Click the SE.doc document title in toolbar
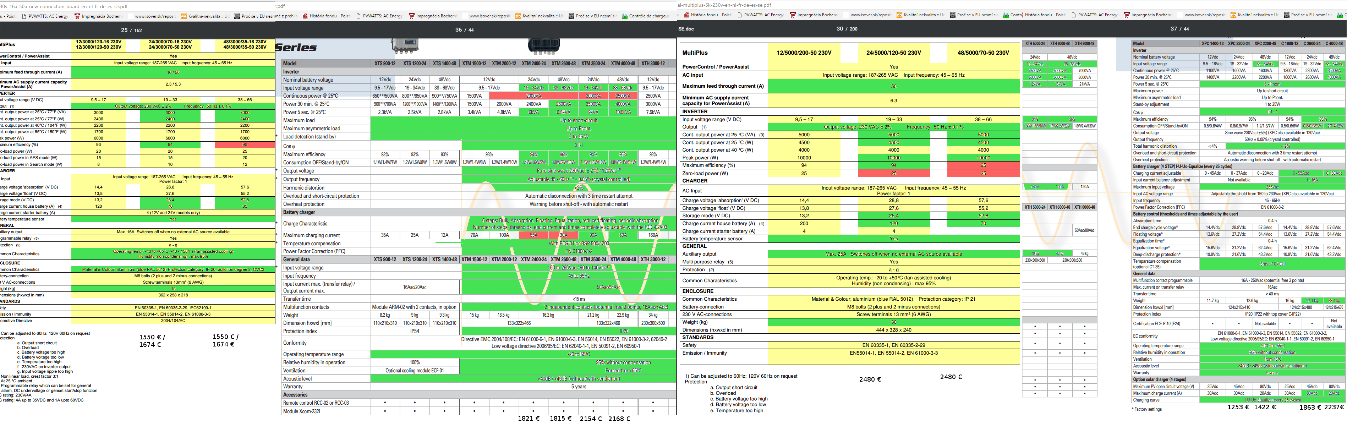Image resolution: width=1347 pixels, height=426 pixels. [686, 29]
